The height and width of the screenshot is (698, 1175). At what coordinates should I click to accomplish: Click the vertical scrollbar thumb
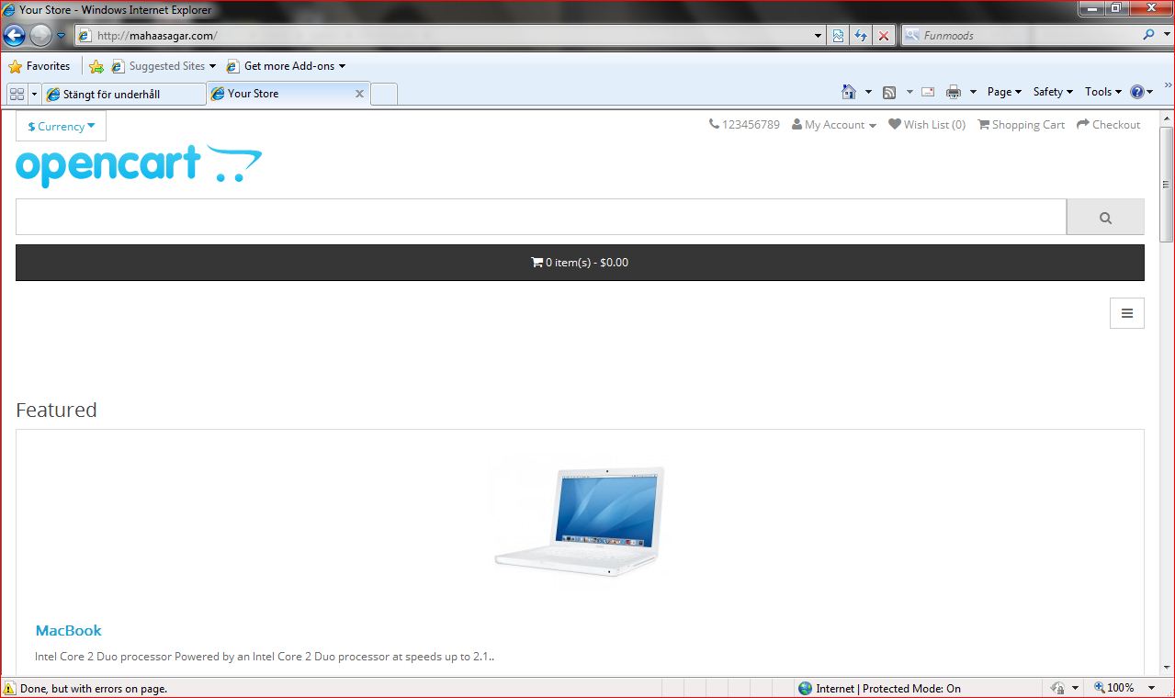pos(1166,184)
